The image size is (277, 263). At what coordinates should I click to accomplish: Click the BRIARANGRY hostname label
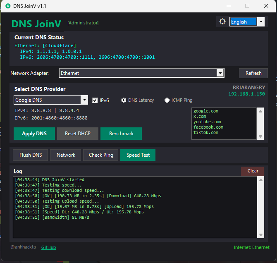click(249, 88)
